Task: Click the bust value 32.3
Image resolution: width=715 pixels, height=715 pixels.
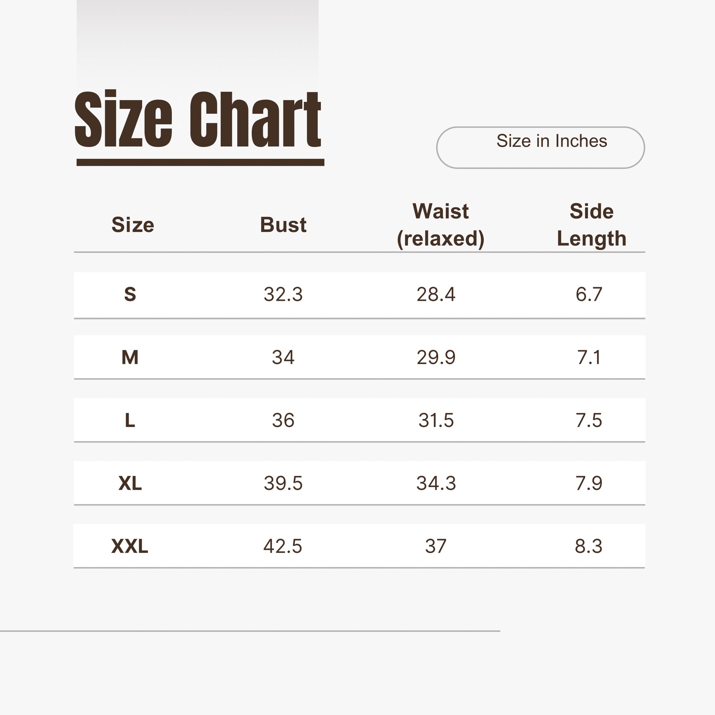Action: tap(283, 295)
